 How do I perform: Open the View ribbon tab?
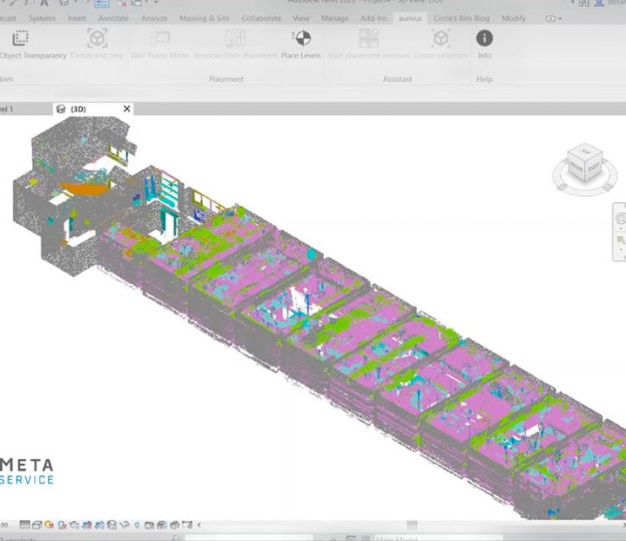pos(301,19)
